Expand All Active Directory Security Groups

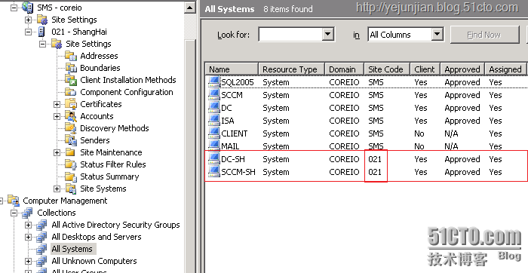tap(29, 225)
